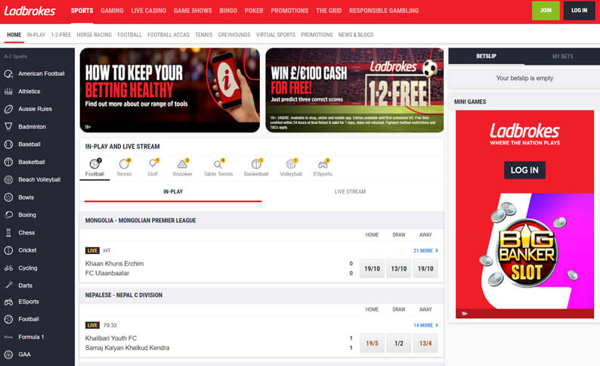The width and height of the screenshot is (600, 366).
Task: Bet on the draw at 13/10
Action: 399,268
